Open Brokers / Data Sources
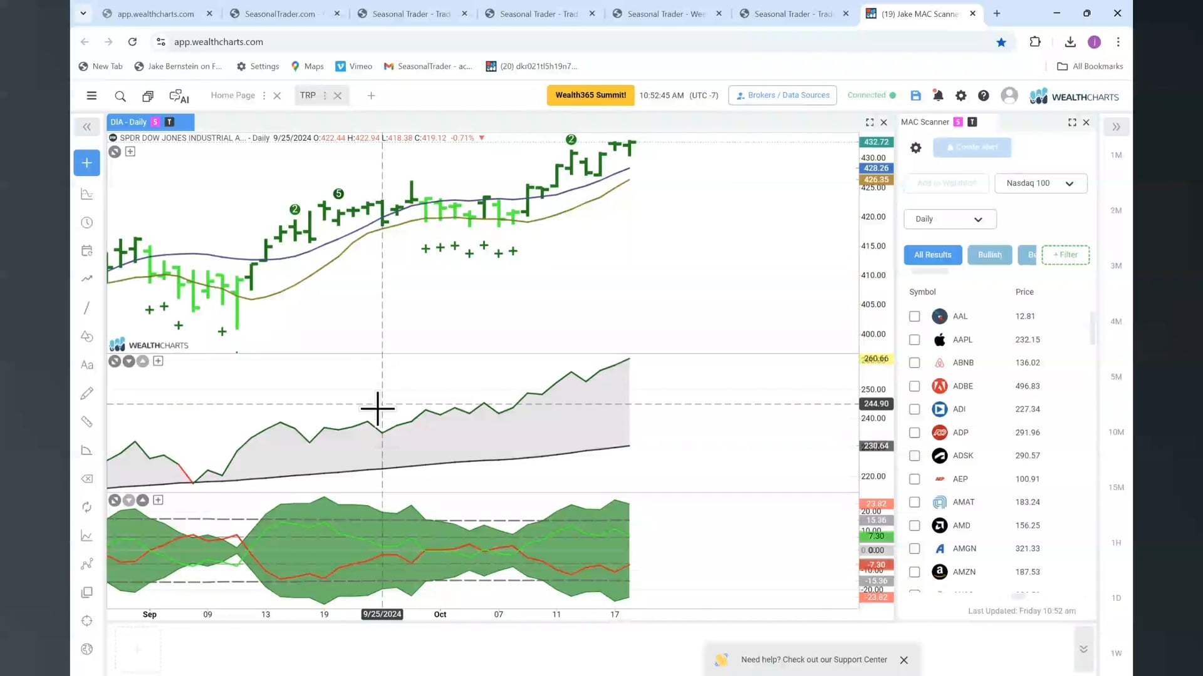 pos(783,95)
